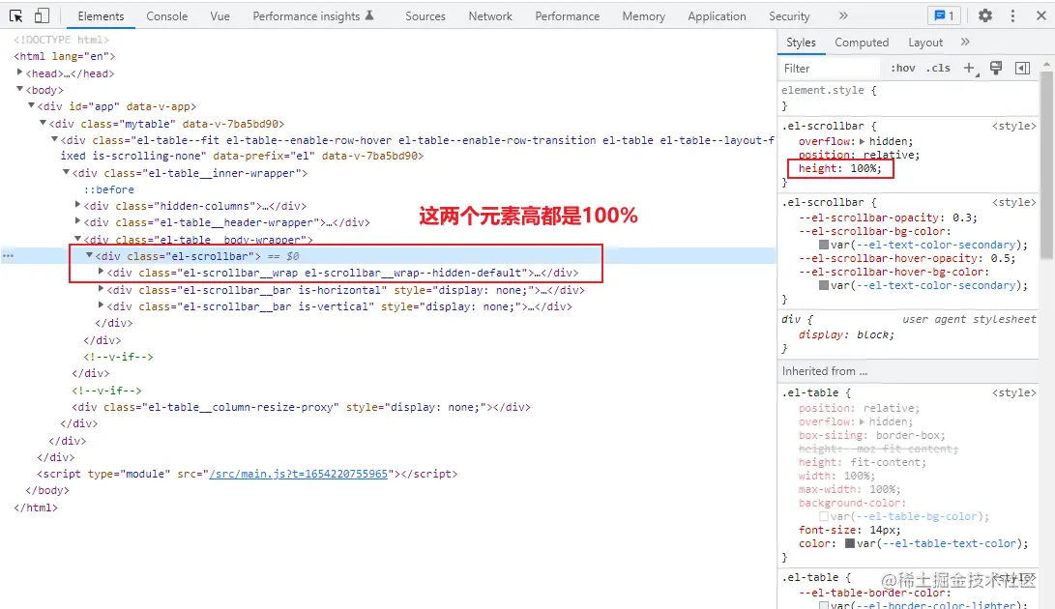Click the position: relative declaration
The height and width of the screenshot is (609, 1055).
coord(860,155)
